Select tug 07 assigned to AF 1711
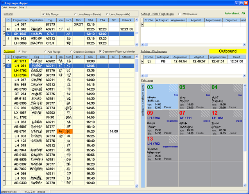The width and height of the screenshot is (249, 194). (195, 122)
